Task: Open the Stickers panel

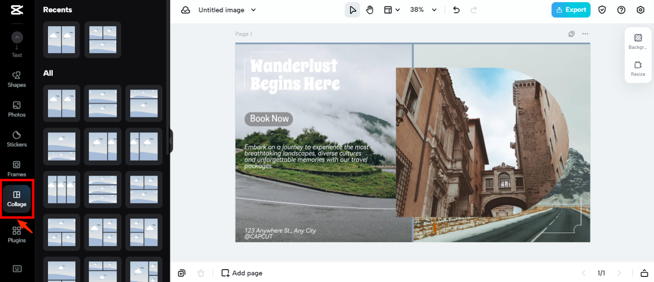Action: point(17,139)
